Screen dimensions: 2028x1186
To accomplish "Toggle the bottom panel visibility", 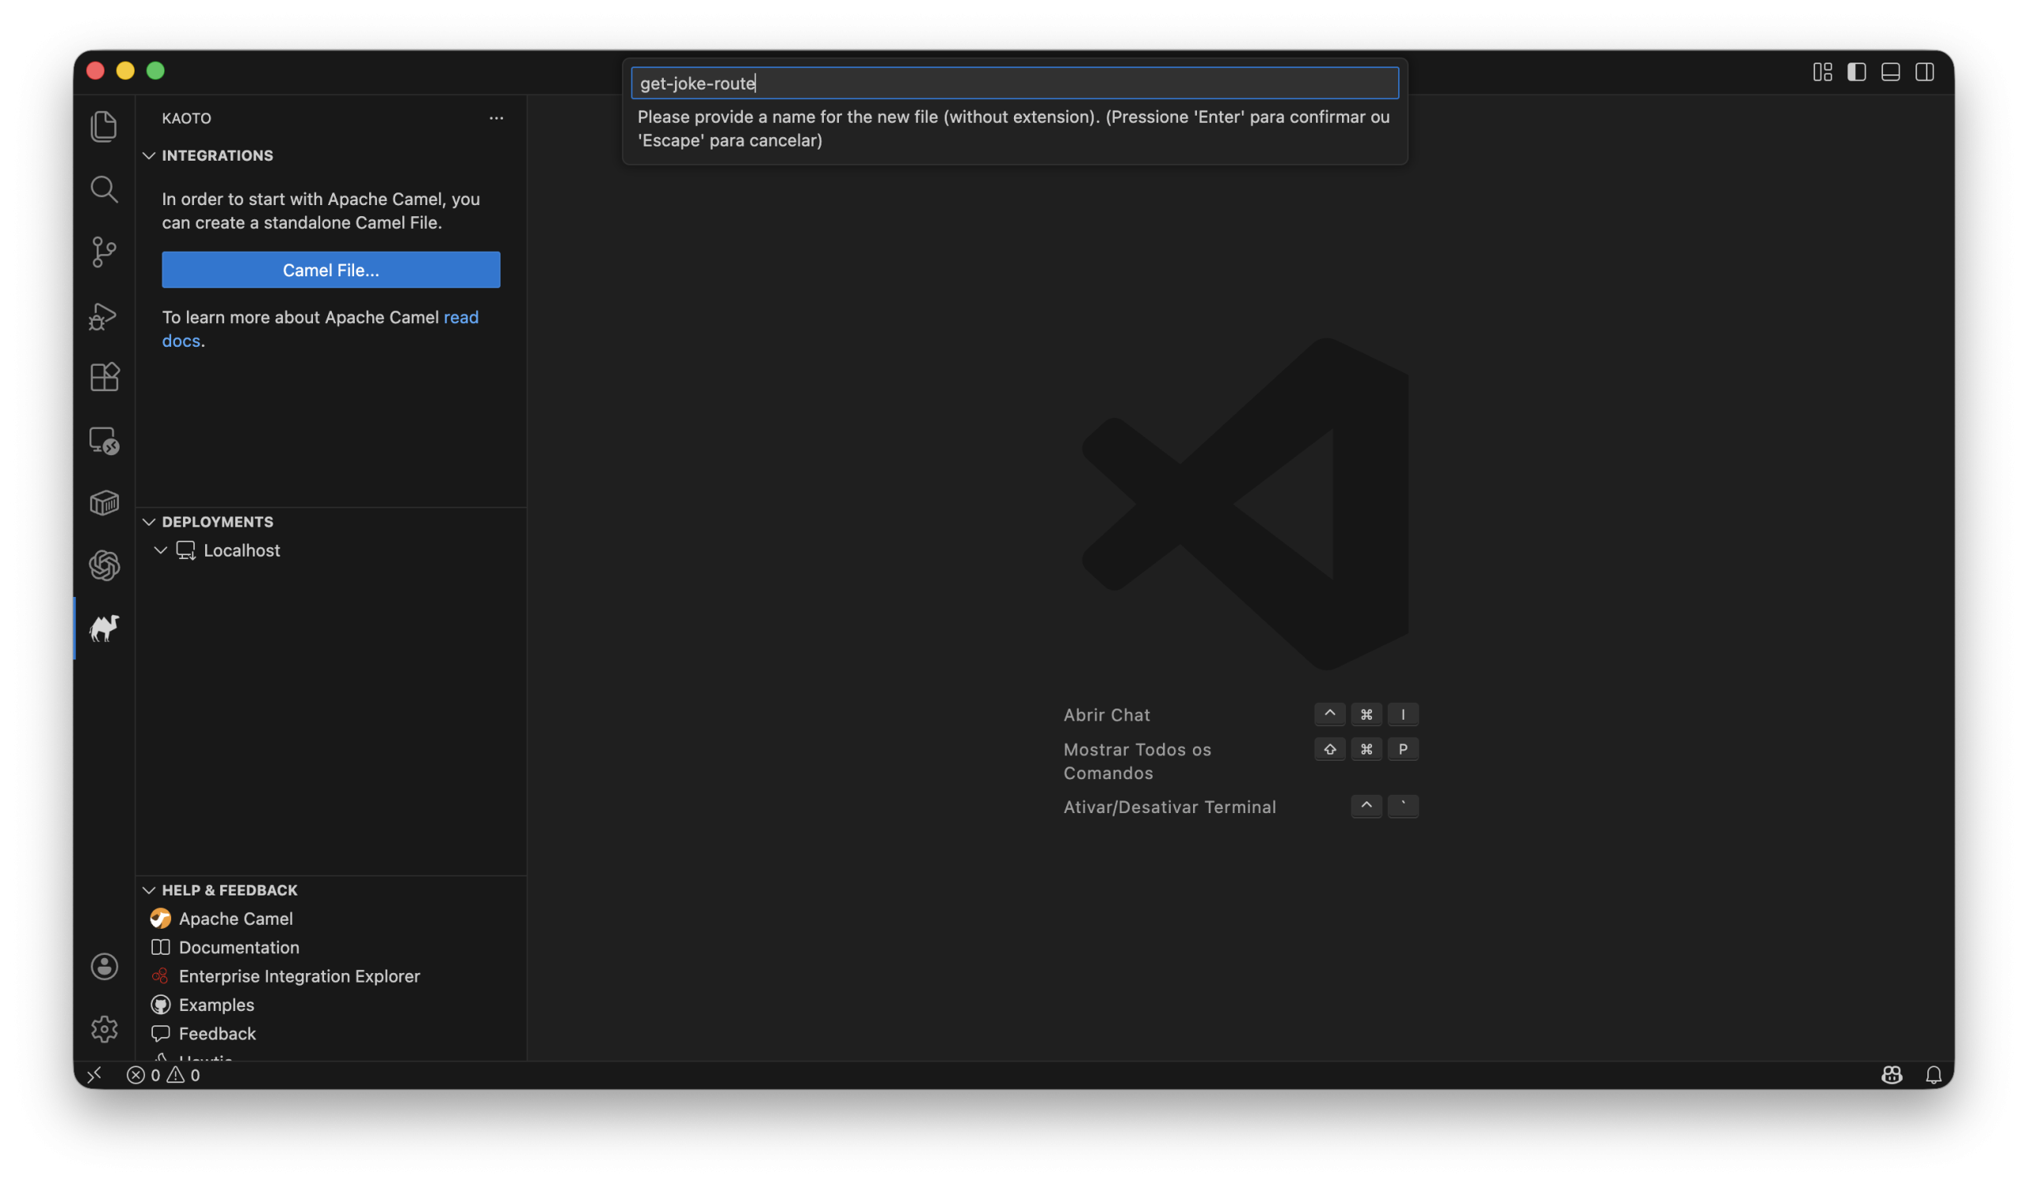I will [x=1889, y=72].
